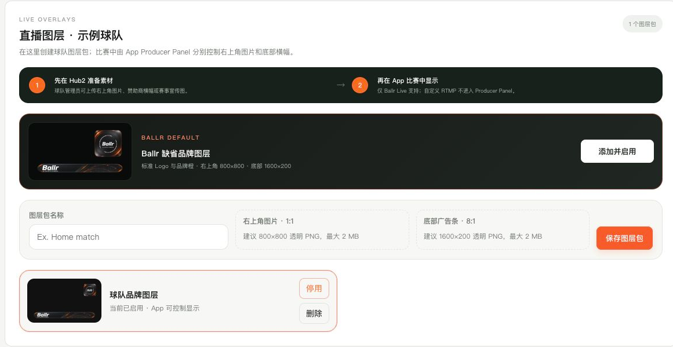Open the 球队品牌图层 preview thumbnail
The height and width of the screenshot is (347, 673).
pyautogui.click(x=64, y=301)
